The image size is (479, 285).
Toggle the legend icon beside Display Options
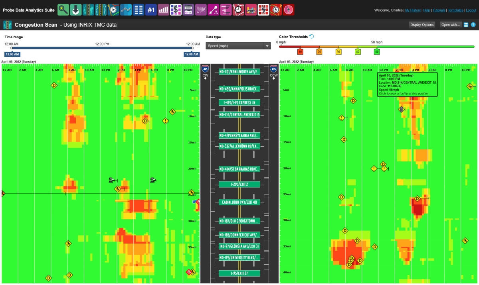click(466, 24)
